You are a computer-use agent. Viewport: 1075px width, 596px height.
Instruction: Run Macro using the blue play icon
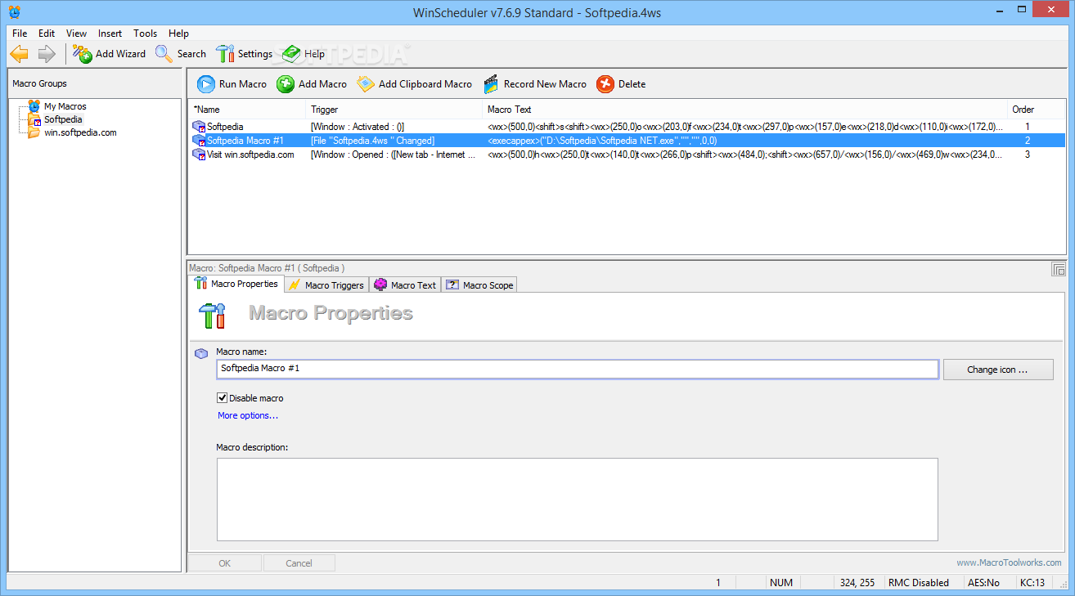point(206,84)
